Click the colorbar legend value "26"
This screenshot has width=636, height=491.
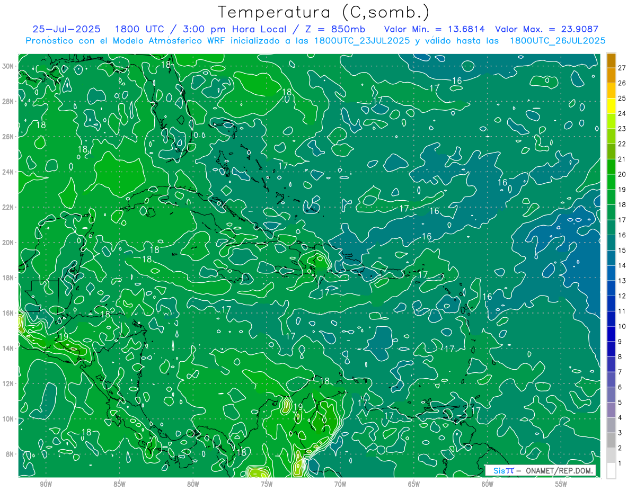tap(622, 83)
